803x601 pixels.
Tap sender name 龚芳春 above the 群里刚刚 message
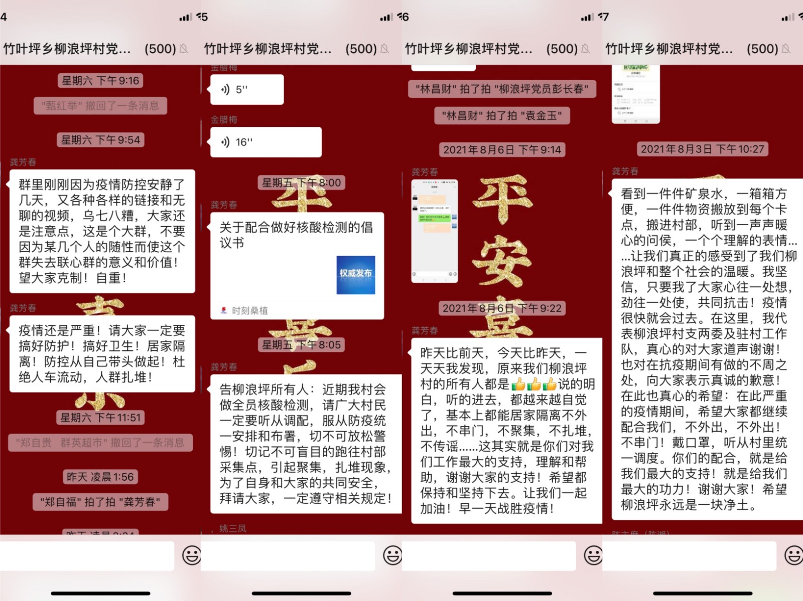coord(23,162)
